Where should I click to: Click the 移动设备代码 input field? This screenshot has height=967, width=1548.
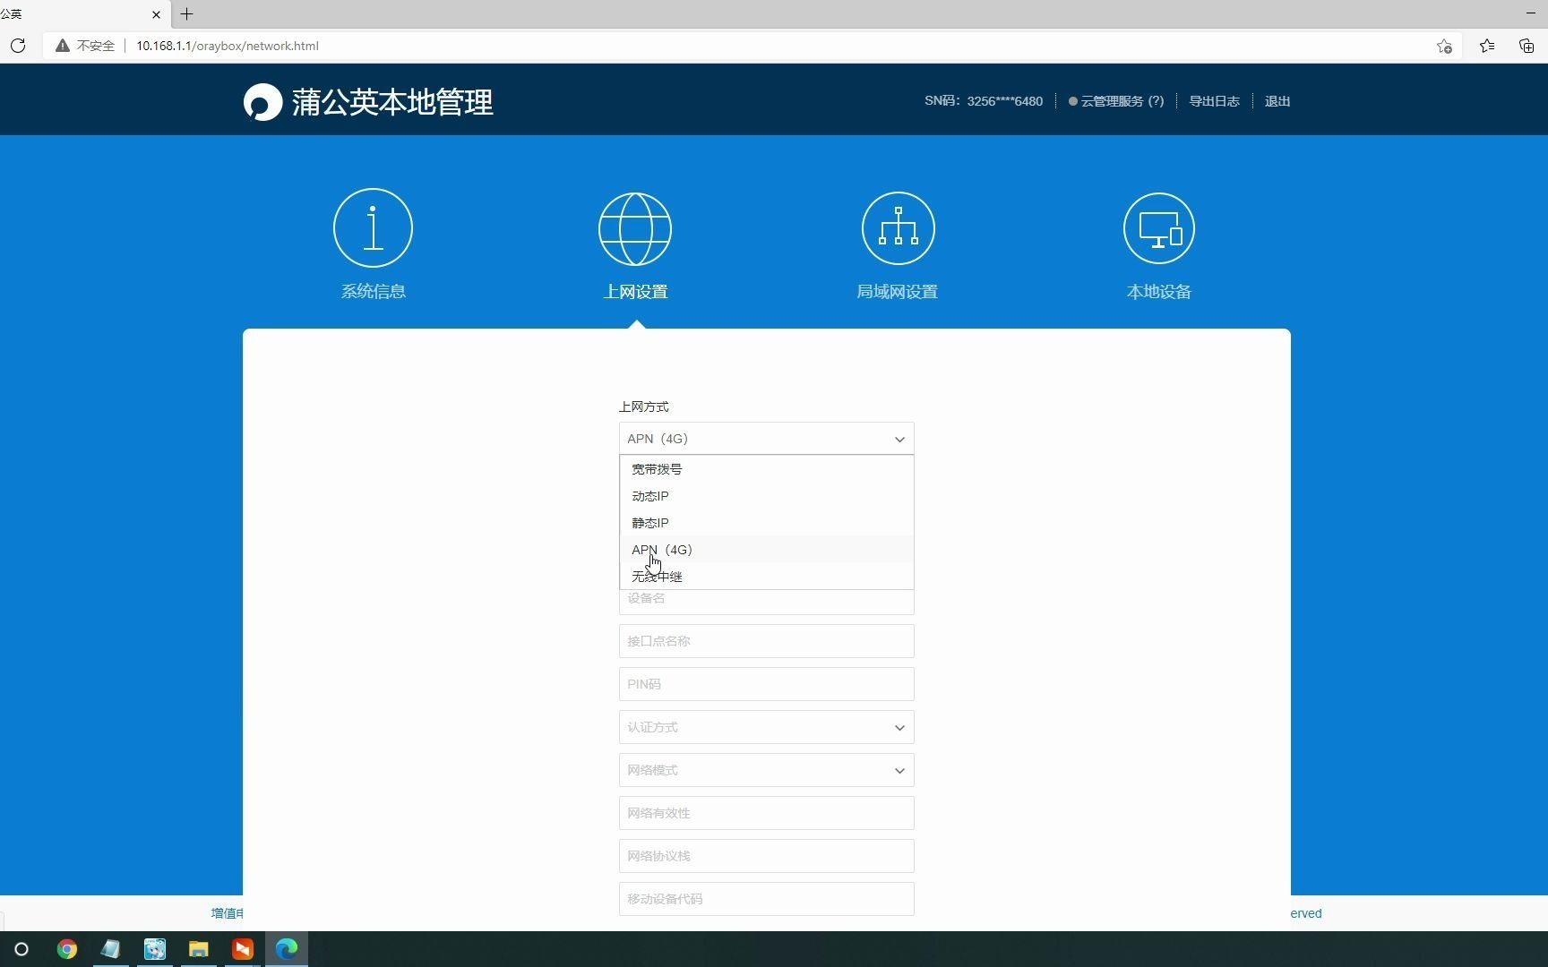tap(766, 899)
